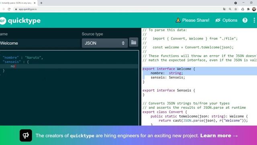
Task: Click the megaphone icon in the hiring banner
Action: [26, 135]
